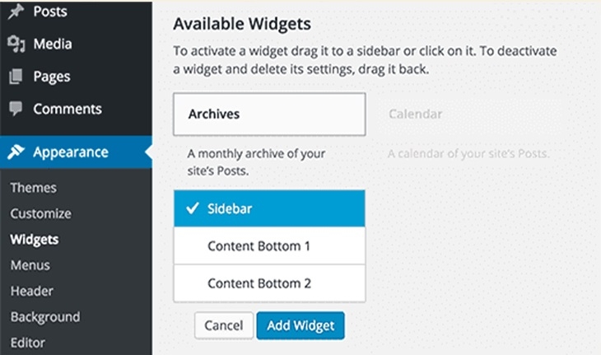Click the Add Widget button
Viewport: 601px width, 355px height.
click(x=300, y=325)
